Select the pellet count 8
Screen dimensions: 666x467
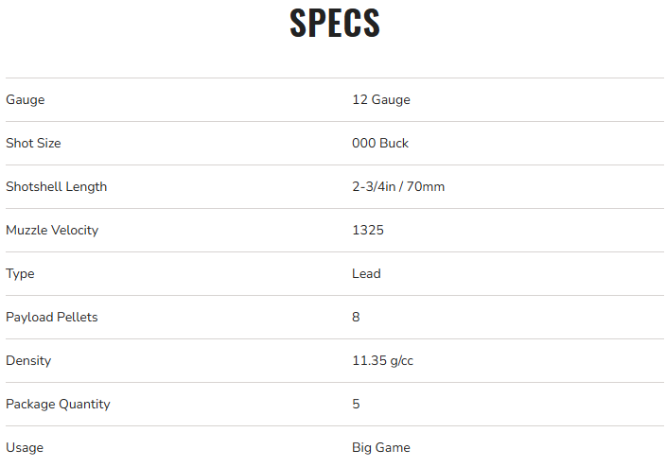click(x=356, y=317)
